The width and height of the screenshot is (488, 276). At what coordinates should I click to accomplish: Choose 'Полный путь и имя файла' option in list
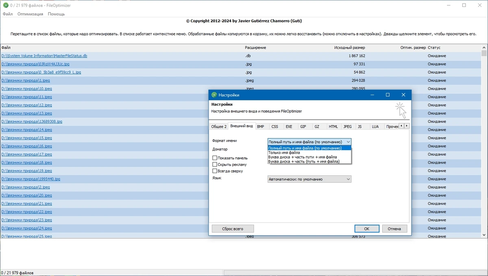tap(309, 148)
